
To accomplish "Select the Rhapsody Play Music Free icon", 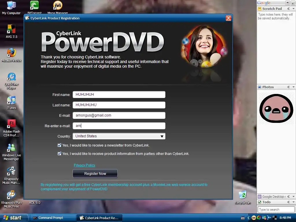I will pyautogui.click(x=12, y=199).
